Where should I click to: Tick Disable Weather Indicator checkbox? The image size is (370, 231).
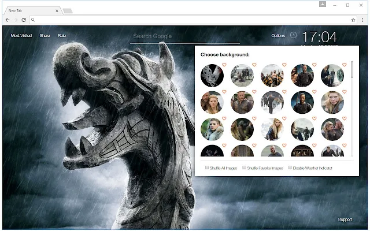click(x=290, y=167)
